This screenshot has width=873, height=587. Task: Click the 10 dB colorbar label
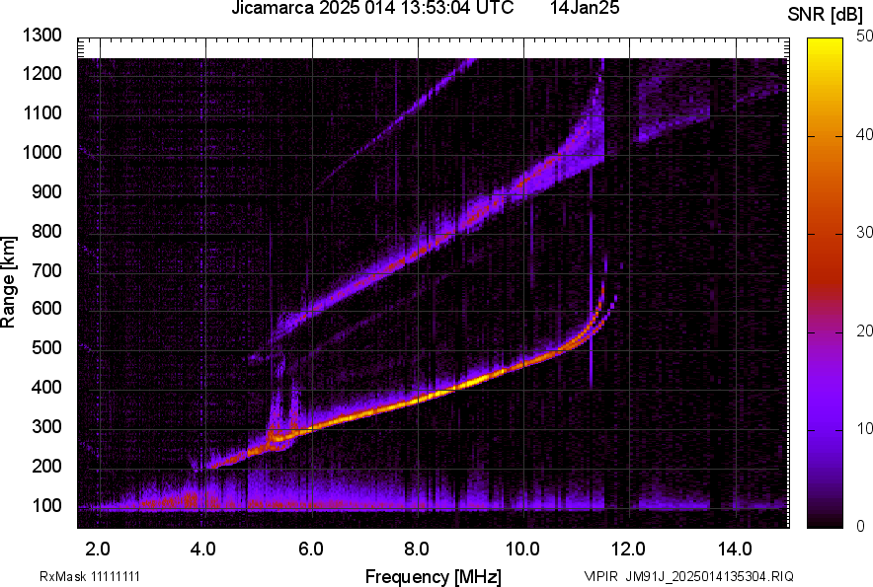[x=865, y=428]
